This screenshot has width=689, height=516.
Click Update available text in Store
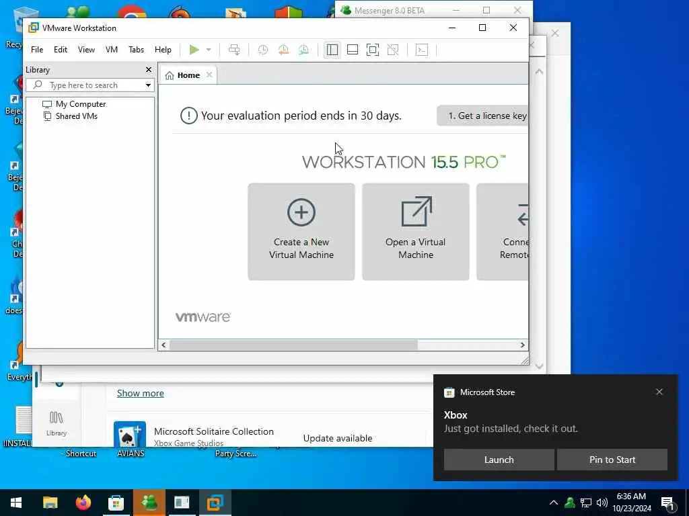(338, 438)
